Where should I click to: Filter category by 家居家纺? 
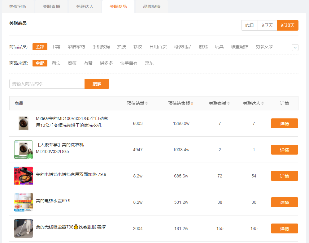(76, 47)
